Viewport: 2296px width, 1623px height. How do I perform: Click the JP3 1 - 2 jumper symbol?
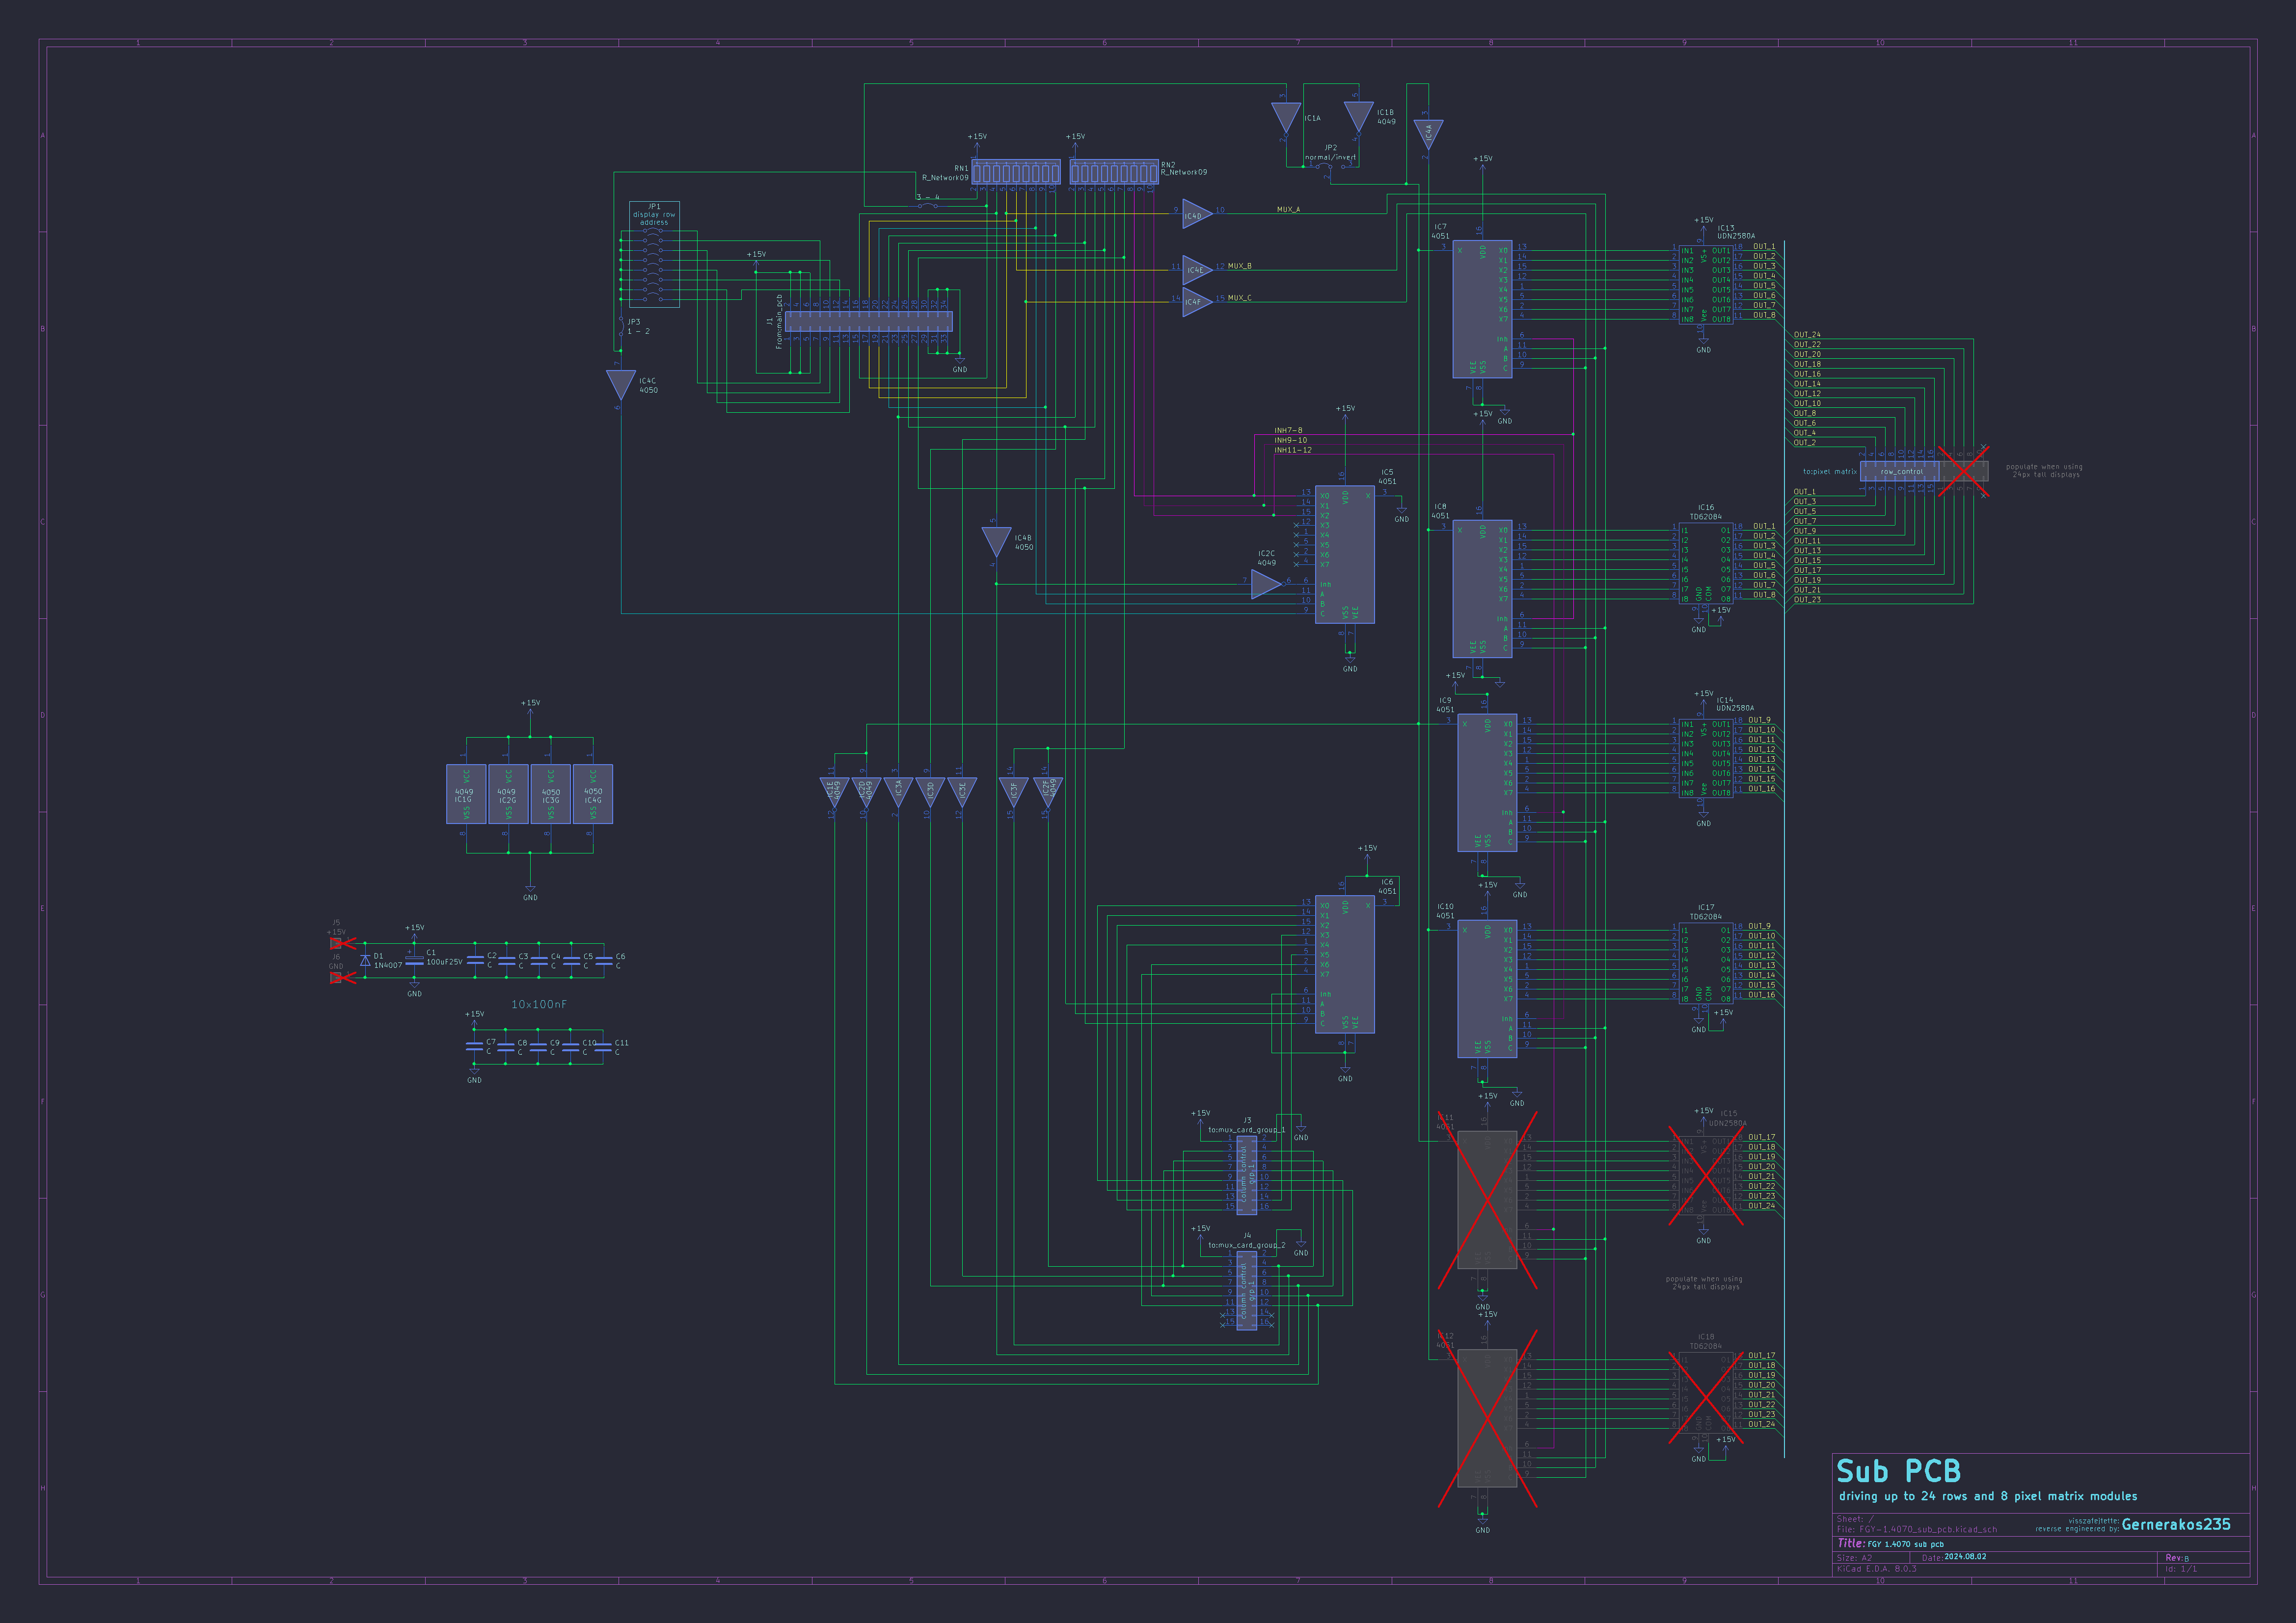point(621,326)
